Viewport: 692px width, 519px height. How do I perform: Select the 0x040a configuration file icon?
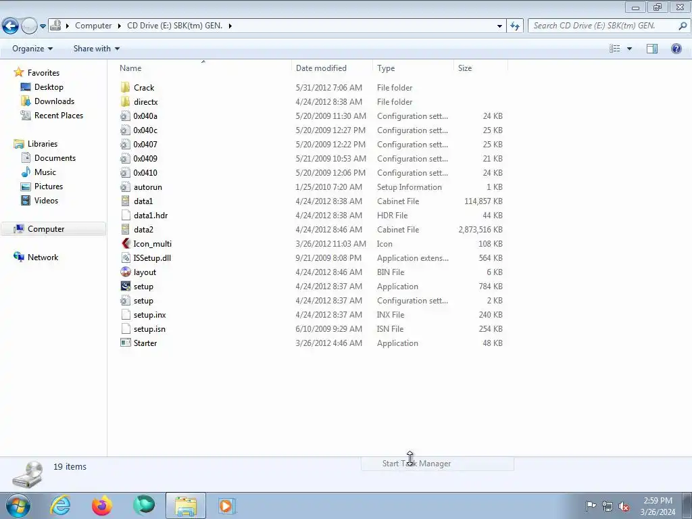(x=125, y=116)
